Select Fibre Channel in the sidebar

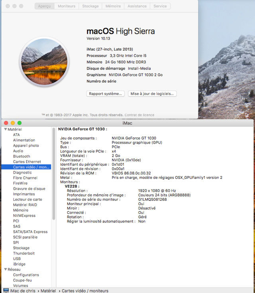25,178
